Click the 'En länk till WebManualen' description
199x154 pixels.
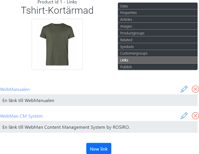click(x=28, y=100)
